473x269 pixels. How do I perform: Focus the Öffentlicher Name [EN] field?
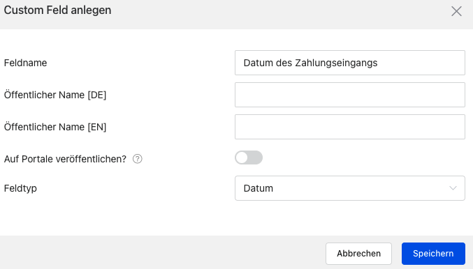click(x=350, y=127)
